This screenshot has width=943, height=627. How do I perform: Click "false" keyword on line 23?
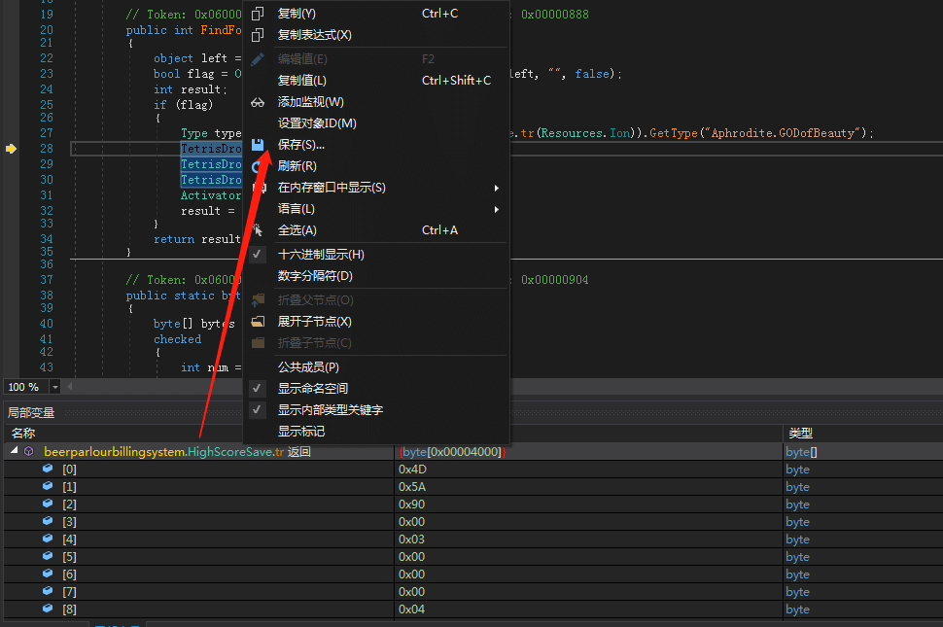pyautogui.click(x=592, y=73)
